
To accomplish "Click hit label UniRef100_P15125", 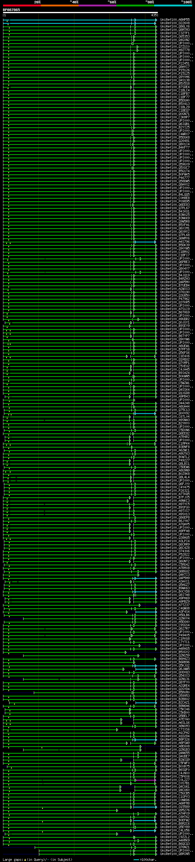I will click(x=175, y=74).
